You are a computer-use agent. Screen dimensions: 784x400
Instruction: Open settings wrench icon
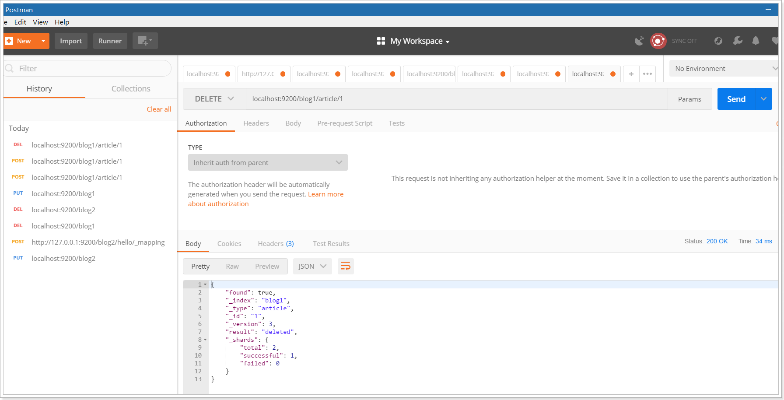(738, 41)
